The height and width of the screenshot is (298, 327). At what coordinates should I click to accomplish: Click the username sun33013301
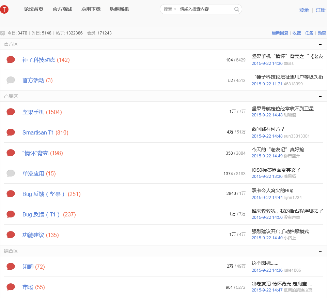(x=297, y=136)
